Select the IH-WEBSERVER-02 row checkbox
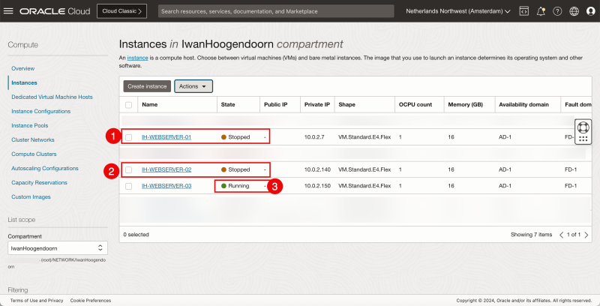This screenshot has width=600, height=306. pos(129,169)
